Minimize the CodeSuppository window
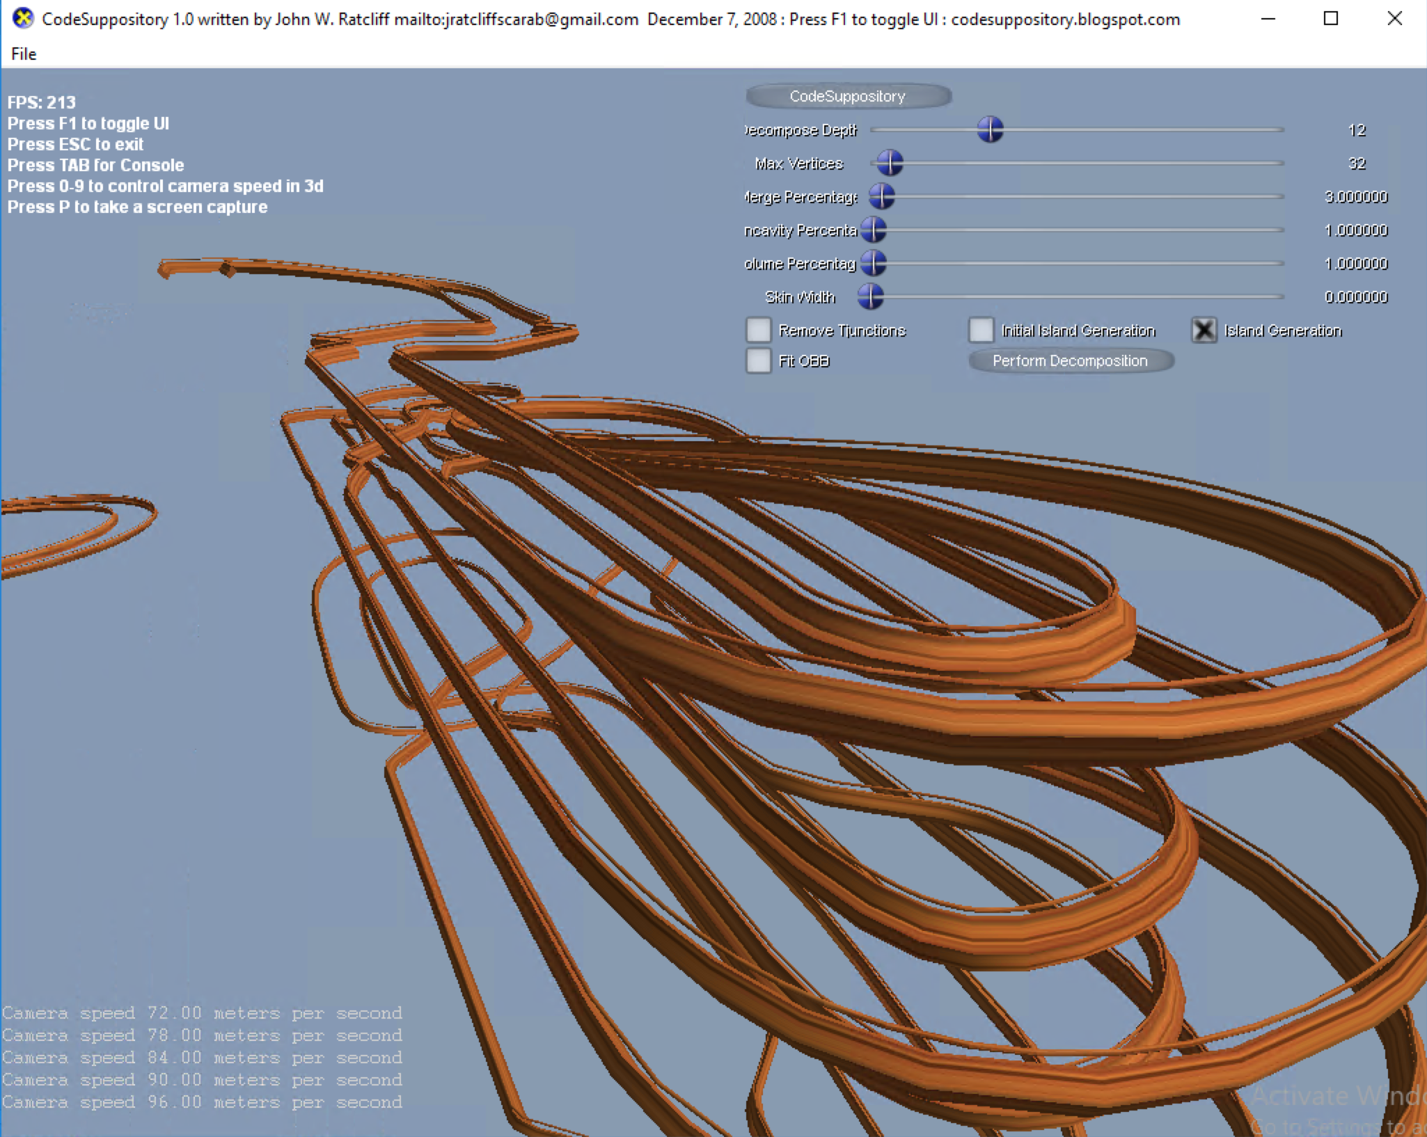 pyautogui.click(x=1268, y=19)
